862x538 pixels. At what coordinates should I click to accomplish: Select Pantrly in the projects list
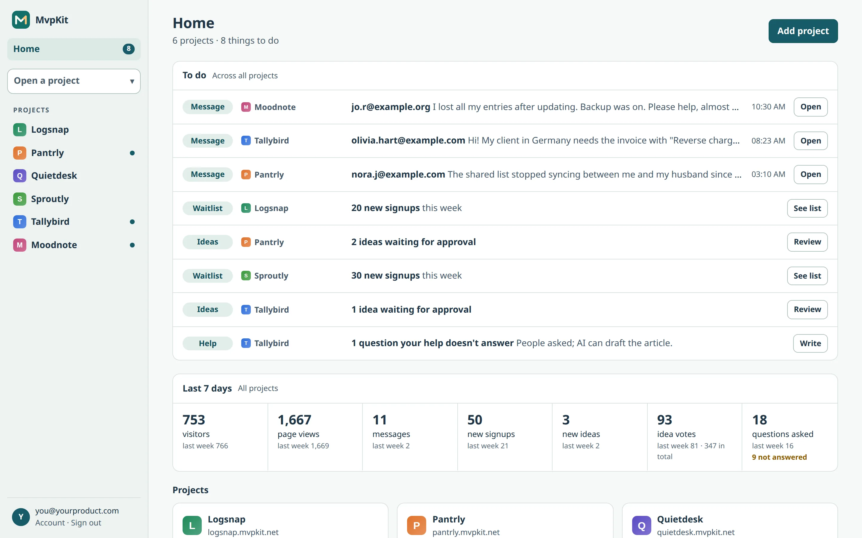(x=74, y=153)
